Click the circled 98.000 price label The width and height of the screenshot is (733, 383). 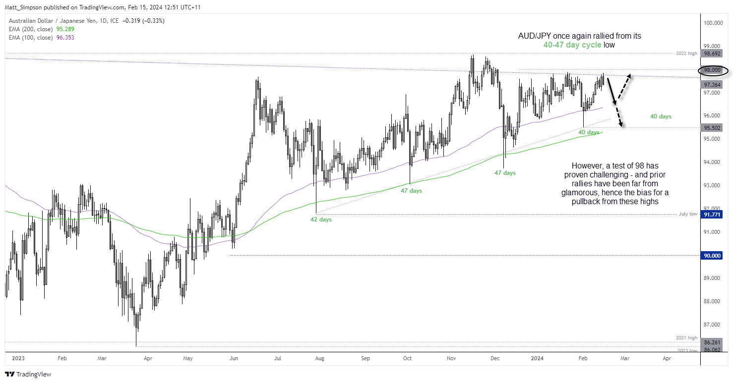(x=712, y=70)
